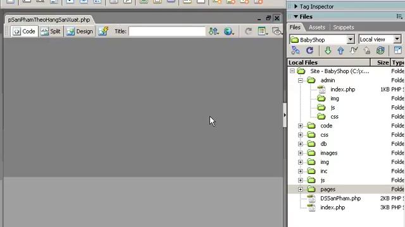Click the db folder icon

point(311,144)
